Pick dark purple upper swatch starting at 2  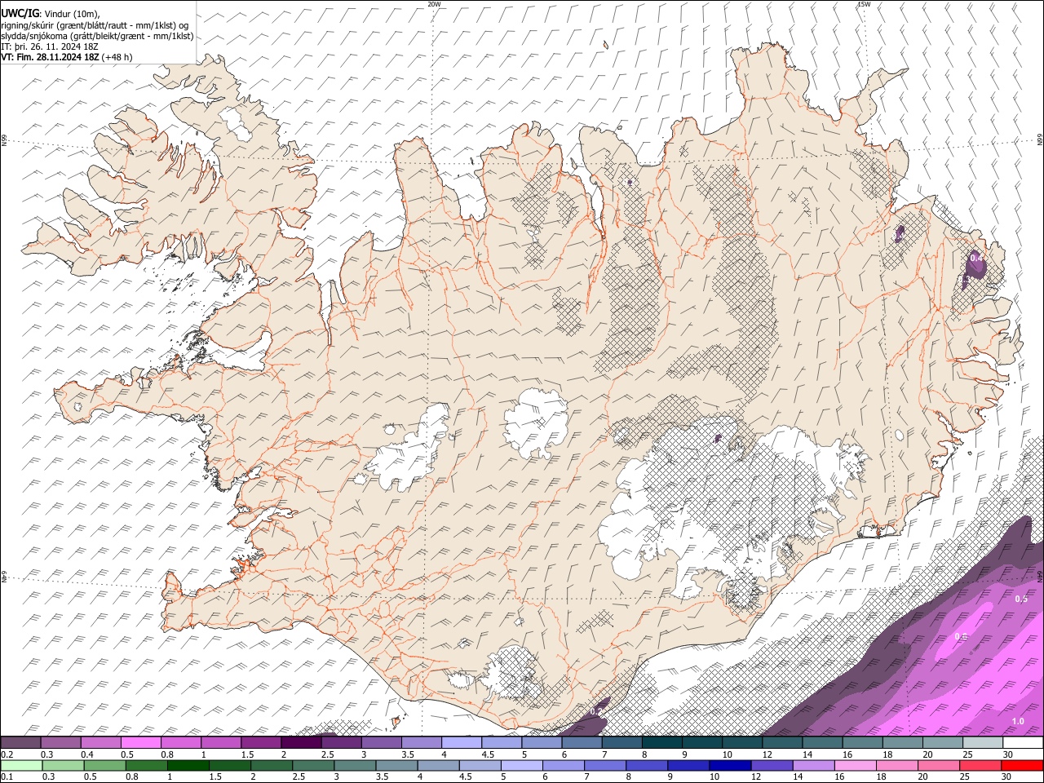click(301, 742)
